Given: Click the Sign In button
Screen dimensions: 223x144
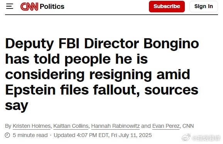Looking at the screenshot, I should tap(203, 7).
